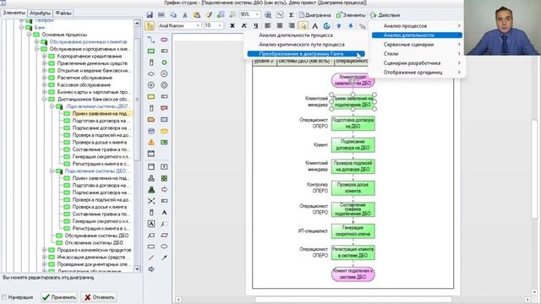Click the Применить button
Viewport: 541px width, 304px height.
click(x=59, y=297)
